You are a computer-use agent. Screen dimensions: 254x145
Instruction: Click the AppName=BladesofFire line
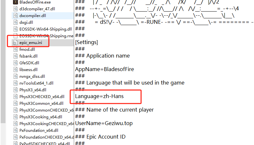click(x=105, y=69)
